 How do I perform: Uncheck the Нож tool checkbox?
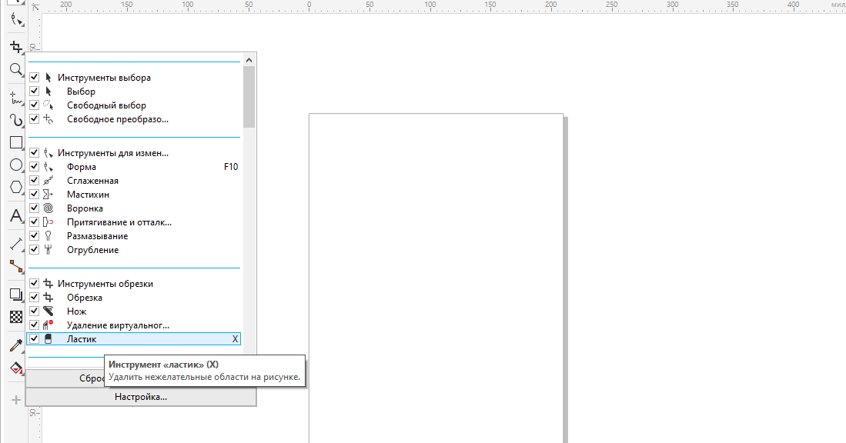coord(34,311)
